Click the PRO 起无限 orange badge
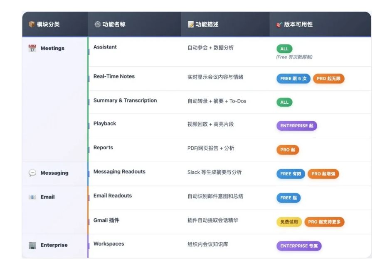This screenshot has width=392, height=268. click(x=328, y=78)
